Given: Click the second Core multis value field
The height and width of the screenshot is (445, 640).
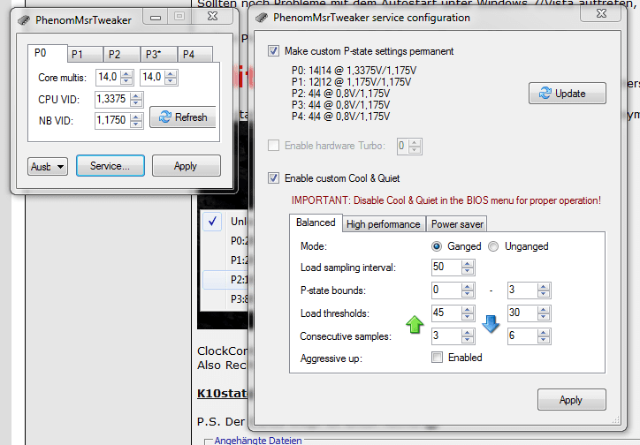Looking at the screenshot, I should [153, 77].
